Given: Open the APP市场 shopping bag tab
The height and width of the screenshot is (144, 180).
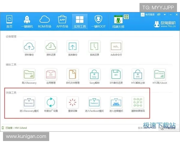Looking at the screenshot, I should [x=62, y=22].
